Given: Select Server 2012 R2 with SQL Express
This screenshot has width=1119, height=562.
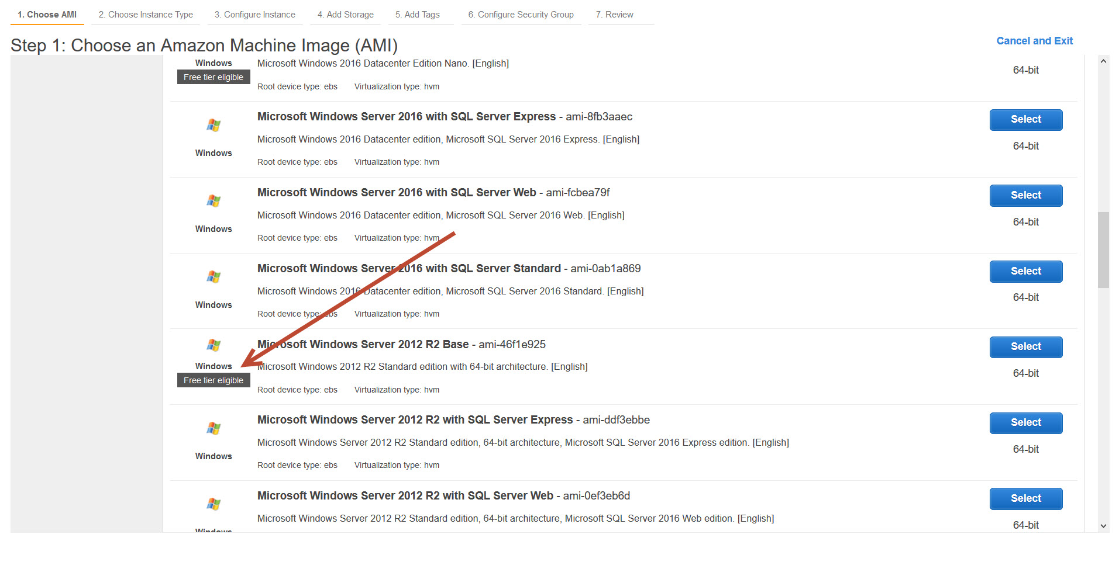Looking at the screenshot, I should tap(1025, 423).
